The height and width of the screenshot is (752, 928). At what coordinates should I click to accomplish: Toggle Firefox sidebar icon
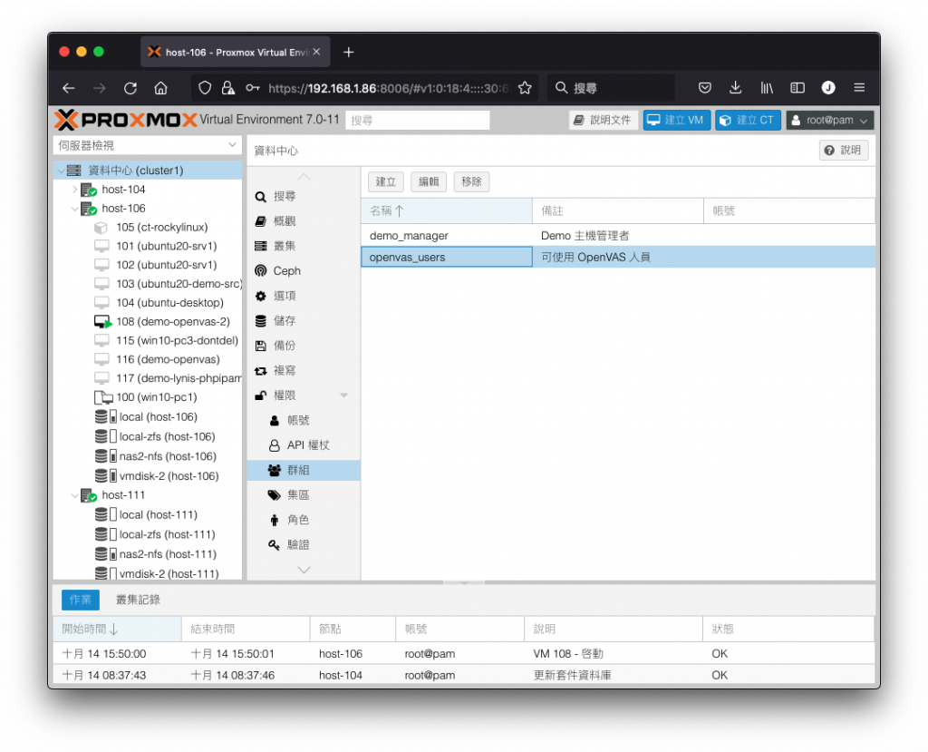coord(797,88)
